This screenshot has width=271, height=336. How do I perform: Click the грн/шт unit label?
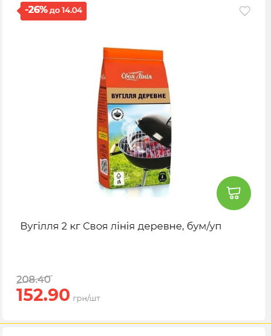(x=87, y=298)
